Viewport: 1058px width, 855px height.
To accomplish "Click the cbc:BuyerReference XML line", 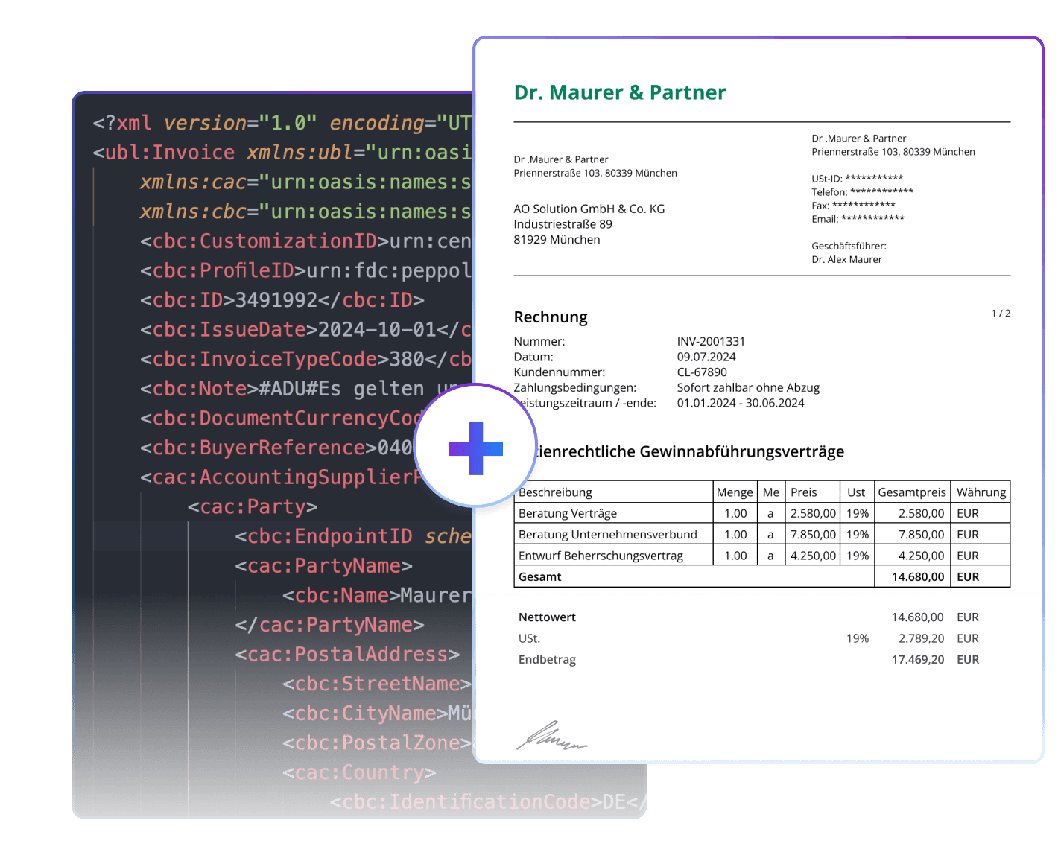I will tap(276, 448).
